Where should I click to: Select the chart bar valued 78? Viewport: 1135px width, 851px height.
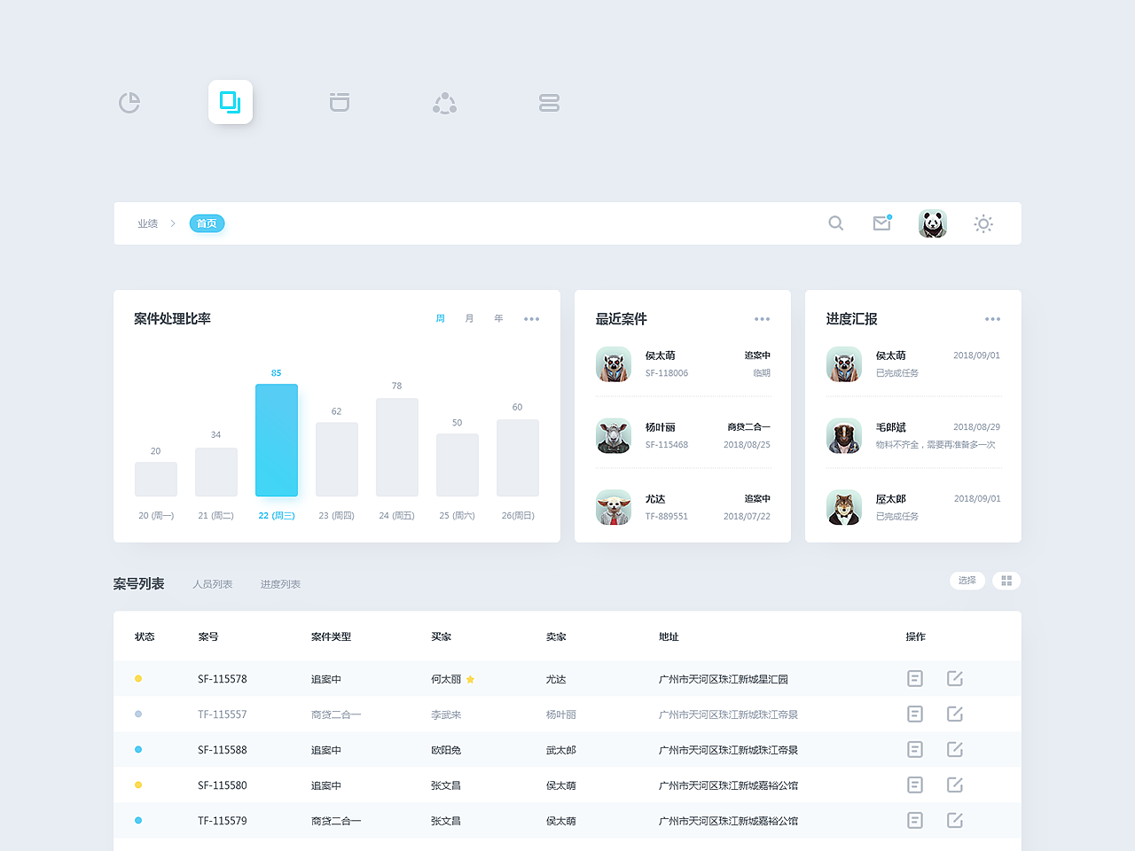[x=397, y=447]
